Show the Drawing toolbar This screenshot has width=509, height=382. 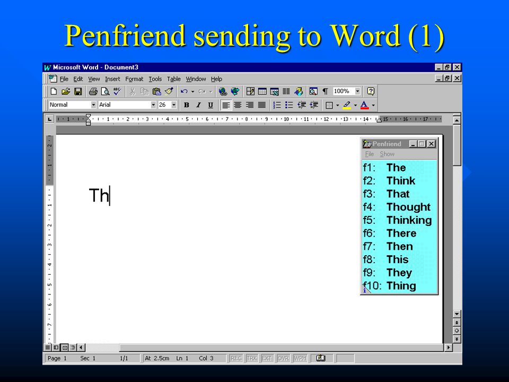click(x=299, y=92)
